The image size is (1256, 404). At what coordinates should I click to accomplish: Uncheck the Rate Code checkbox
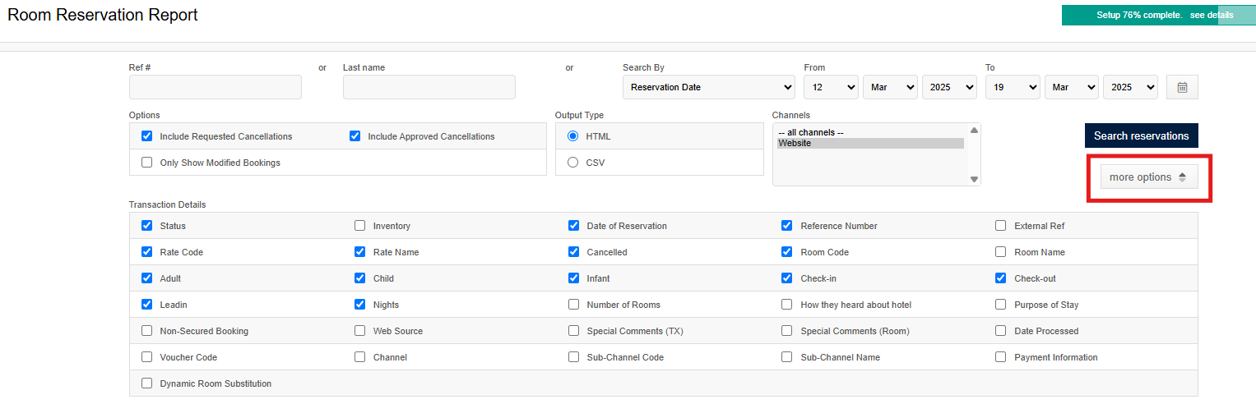(147, 252)
